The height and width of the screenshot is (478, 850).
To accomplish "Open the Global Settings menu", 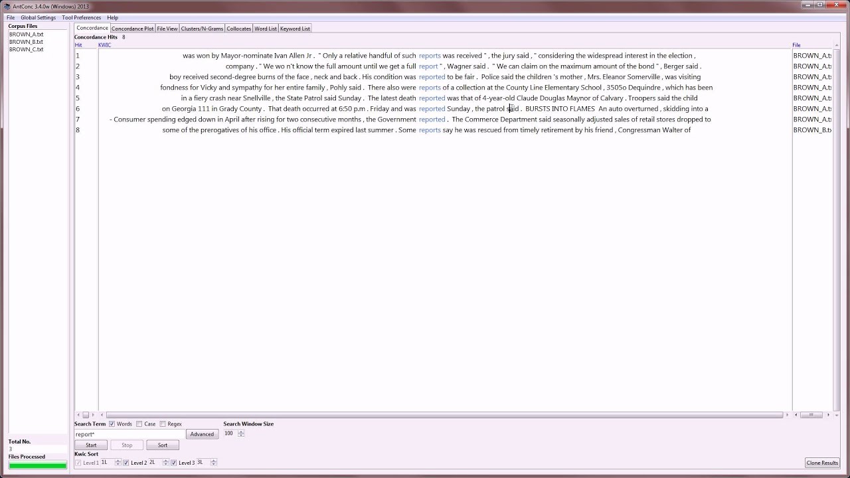I will [x=39, y=18].
